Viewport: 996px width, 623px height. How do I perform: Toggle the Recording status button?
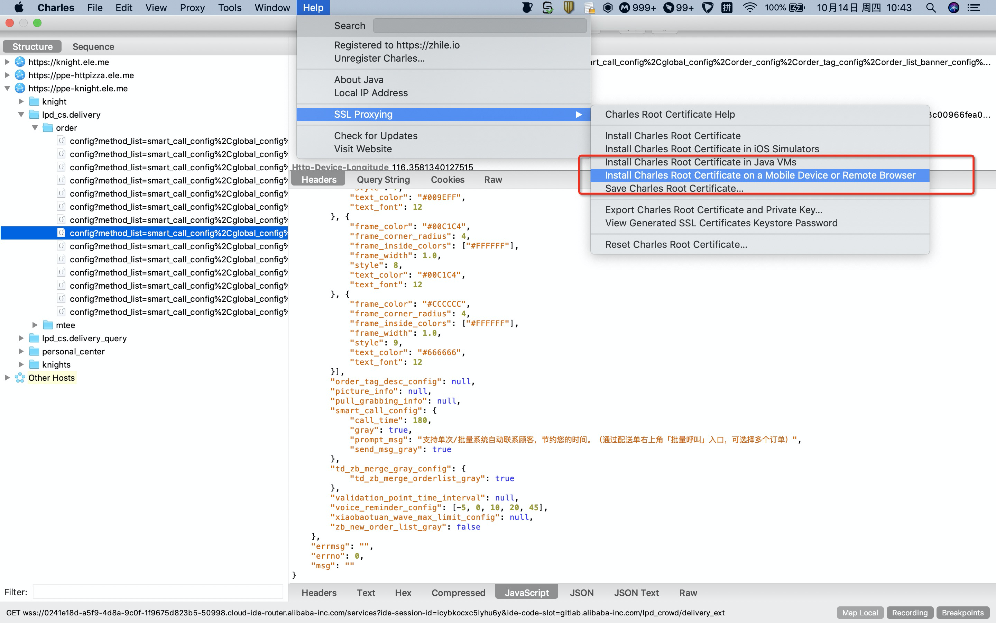tap(910, 613)
